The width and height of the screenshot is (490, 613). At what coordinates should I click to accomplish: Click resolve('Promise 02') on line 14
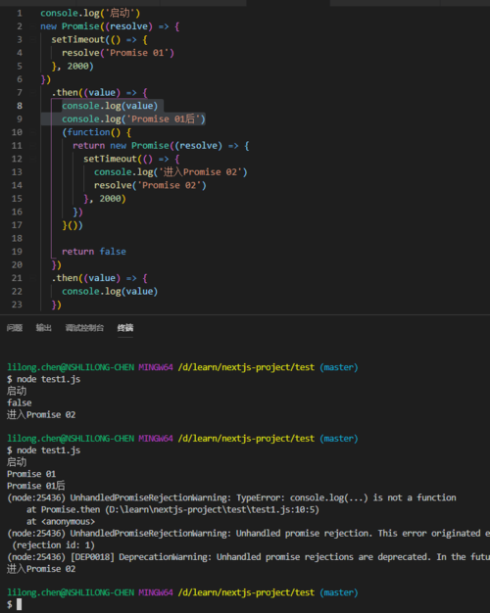tap(150, 185)
